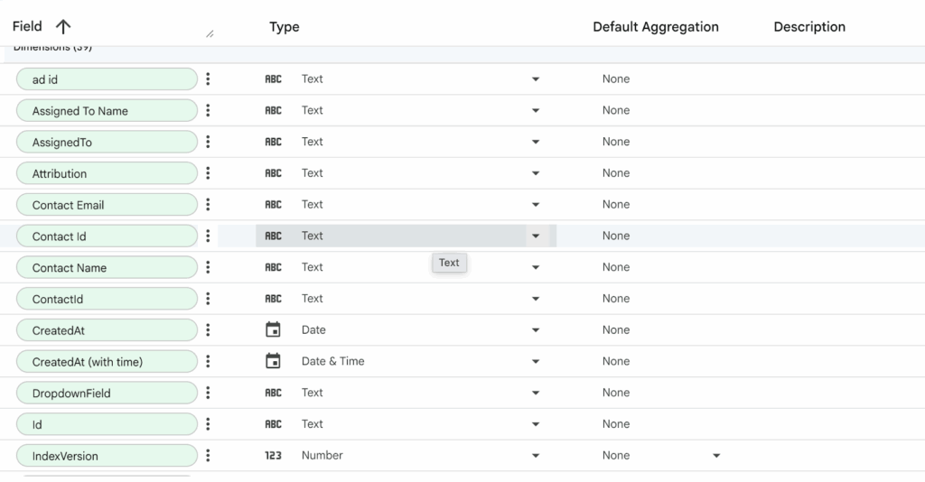Open the kebab menu for Contact Email
Image resolution: width=925 pixels, height=482 pixels.
(208, 205)
